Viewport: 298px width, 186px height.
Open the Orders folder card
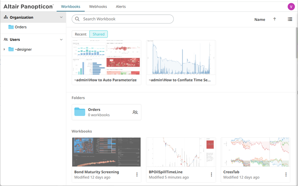point(107,112)
